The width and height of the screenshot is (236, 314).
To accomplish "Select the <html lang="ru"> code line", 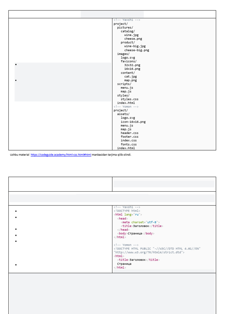I will pyautogui.click(x=128, y=215).
